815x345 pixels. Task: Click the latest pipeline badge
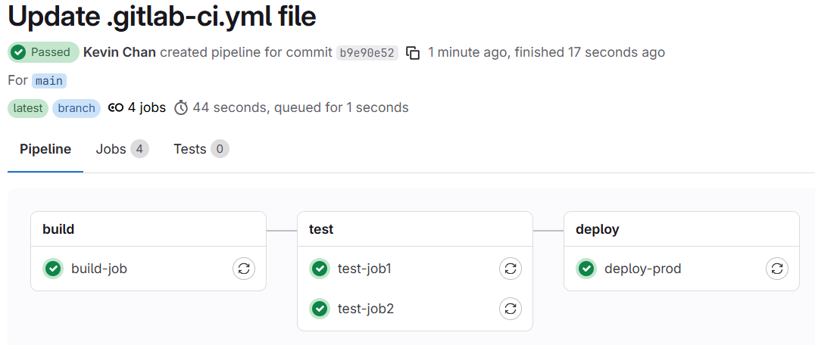tap(28, 108)
